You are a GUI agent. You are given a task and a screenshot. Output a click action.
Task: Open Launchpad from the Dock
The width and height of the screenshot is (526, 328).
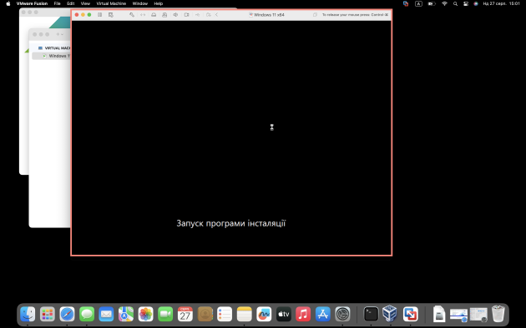[48, 314]
